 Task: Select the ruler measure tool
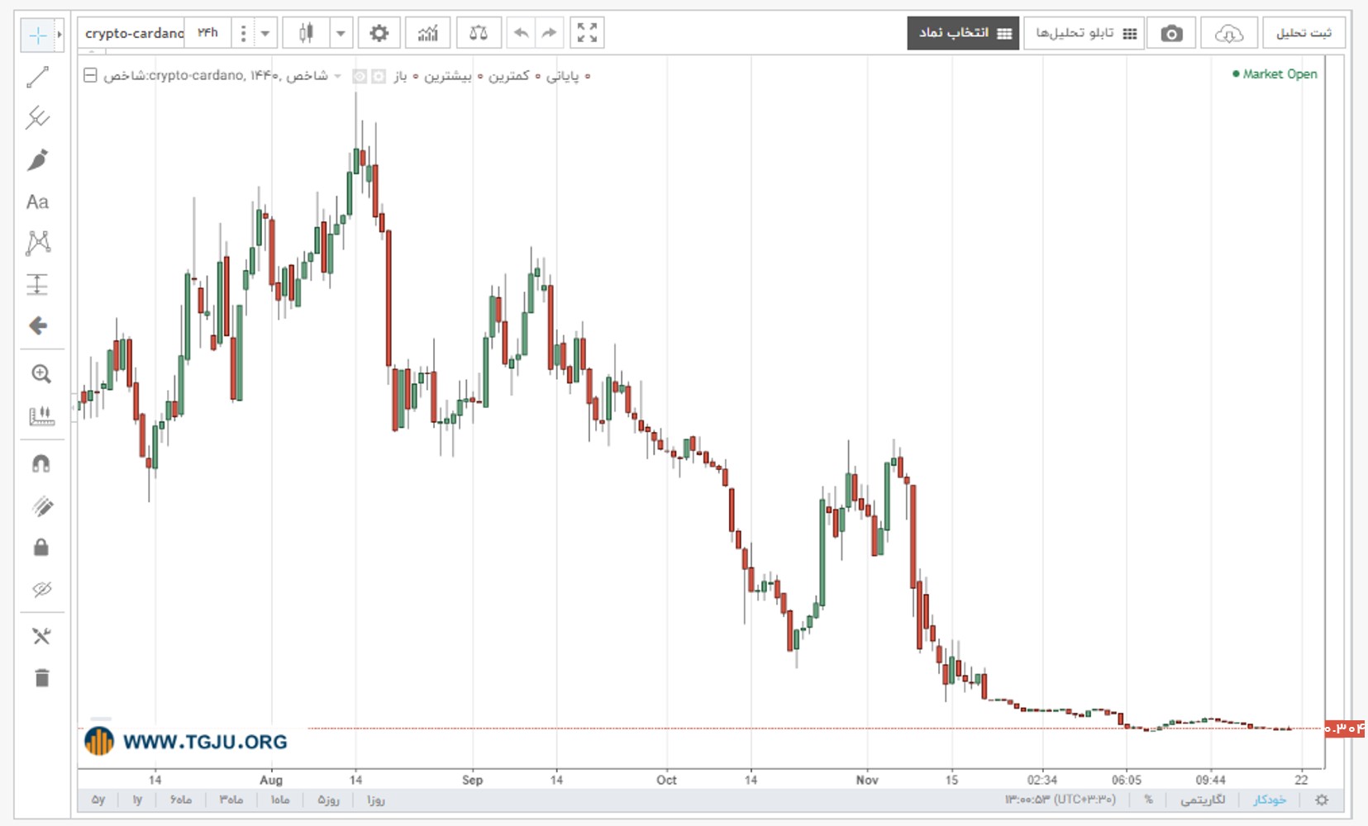[x=41, y=415]
